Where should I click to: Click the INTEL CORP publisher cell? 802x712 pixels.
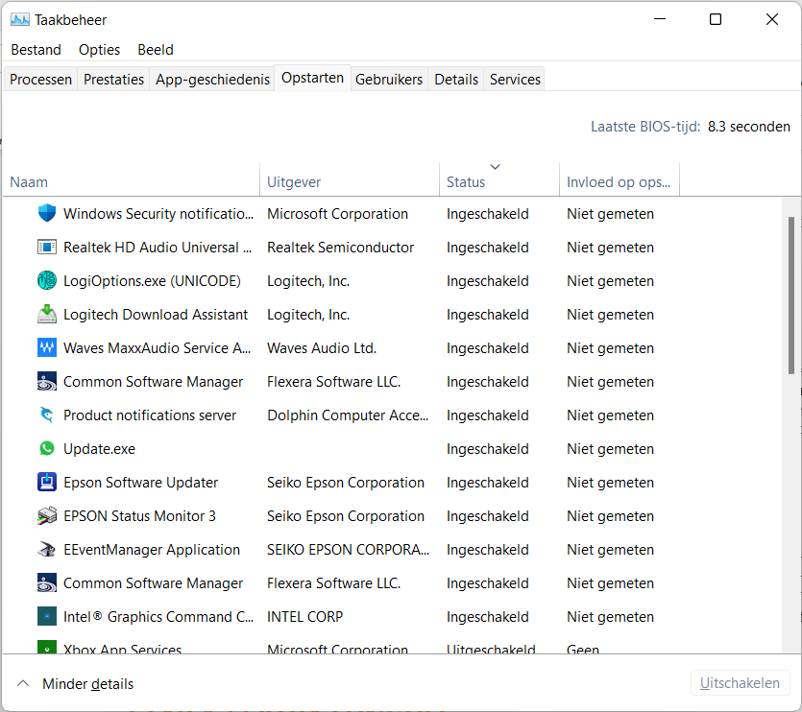click(304, 617)
